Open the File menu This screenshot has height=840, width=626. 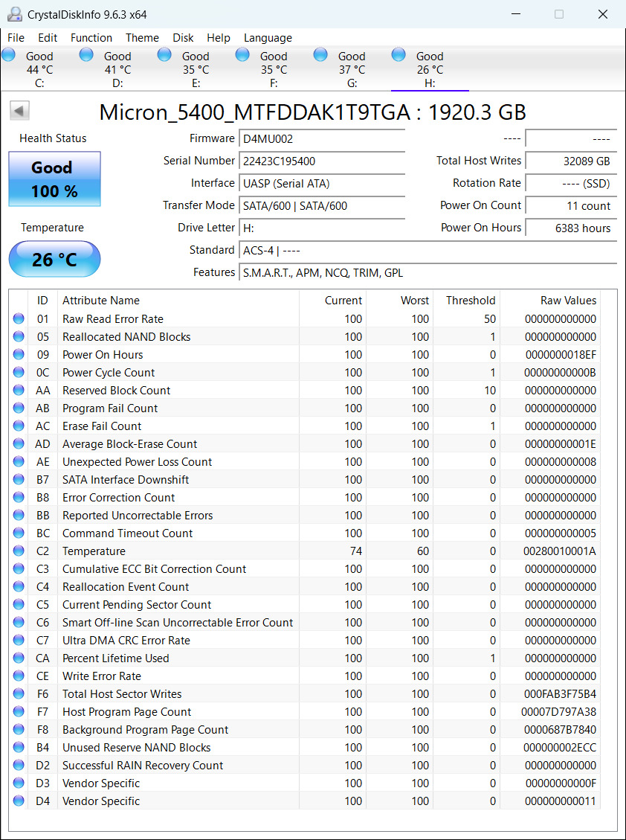(x=16, y=38)
